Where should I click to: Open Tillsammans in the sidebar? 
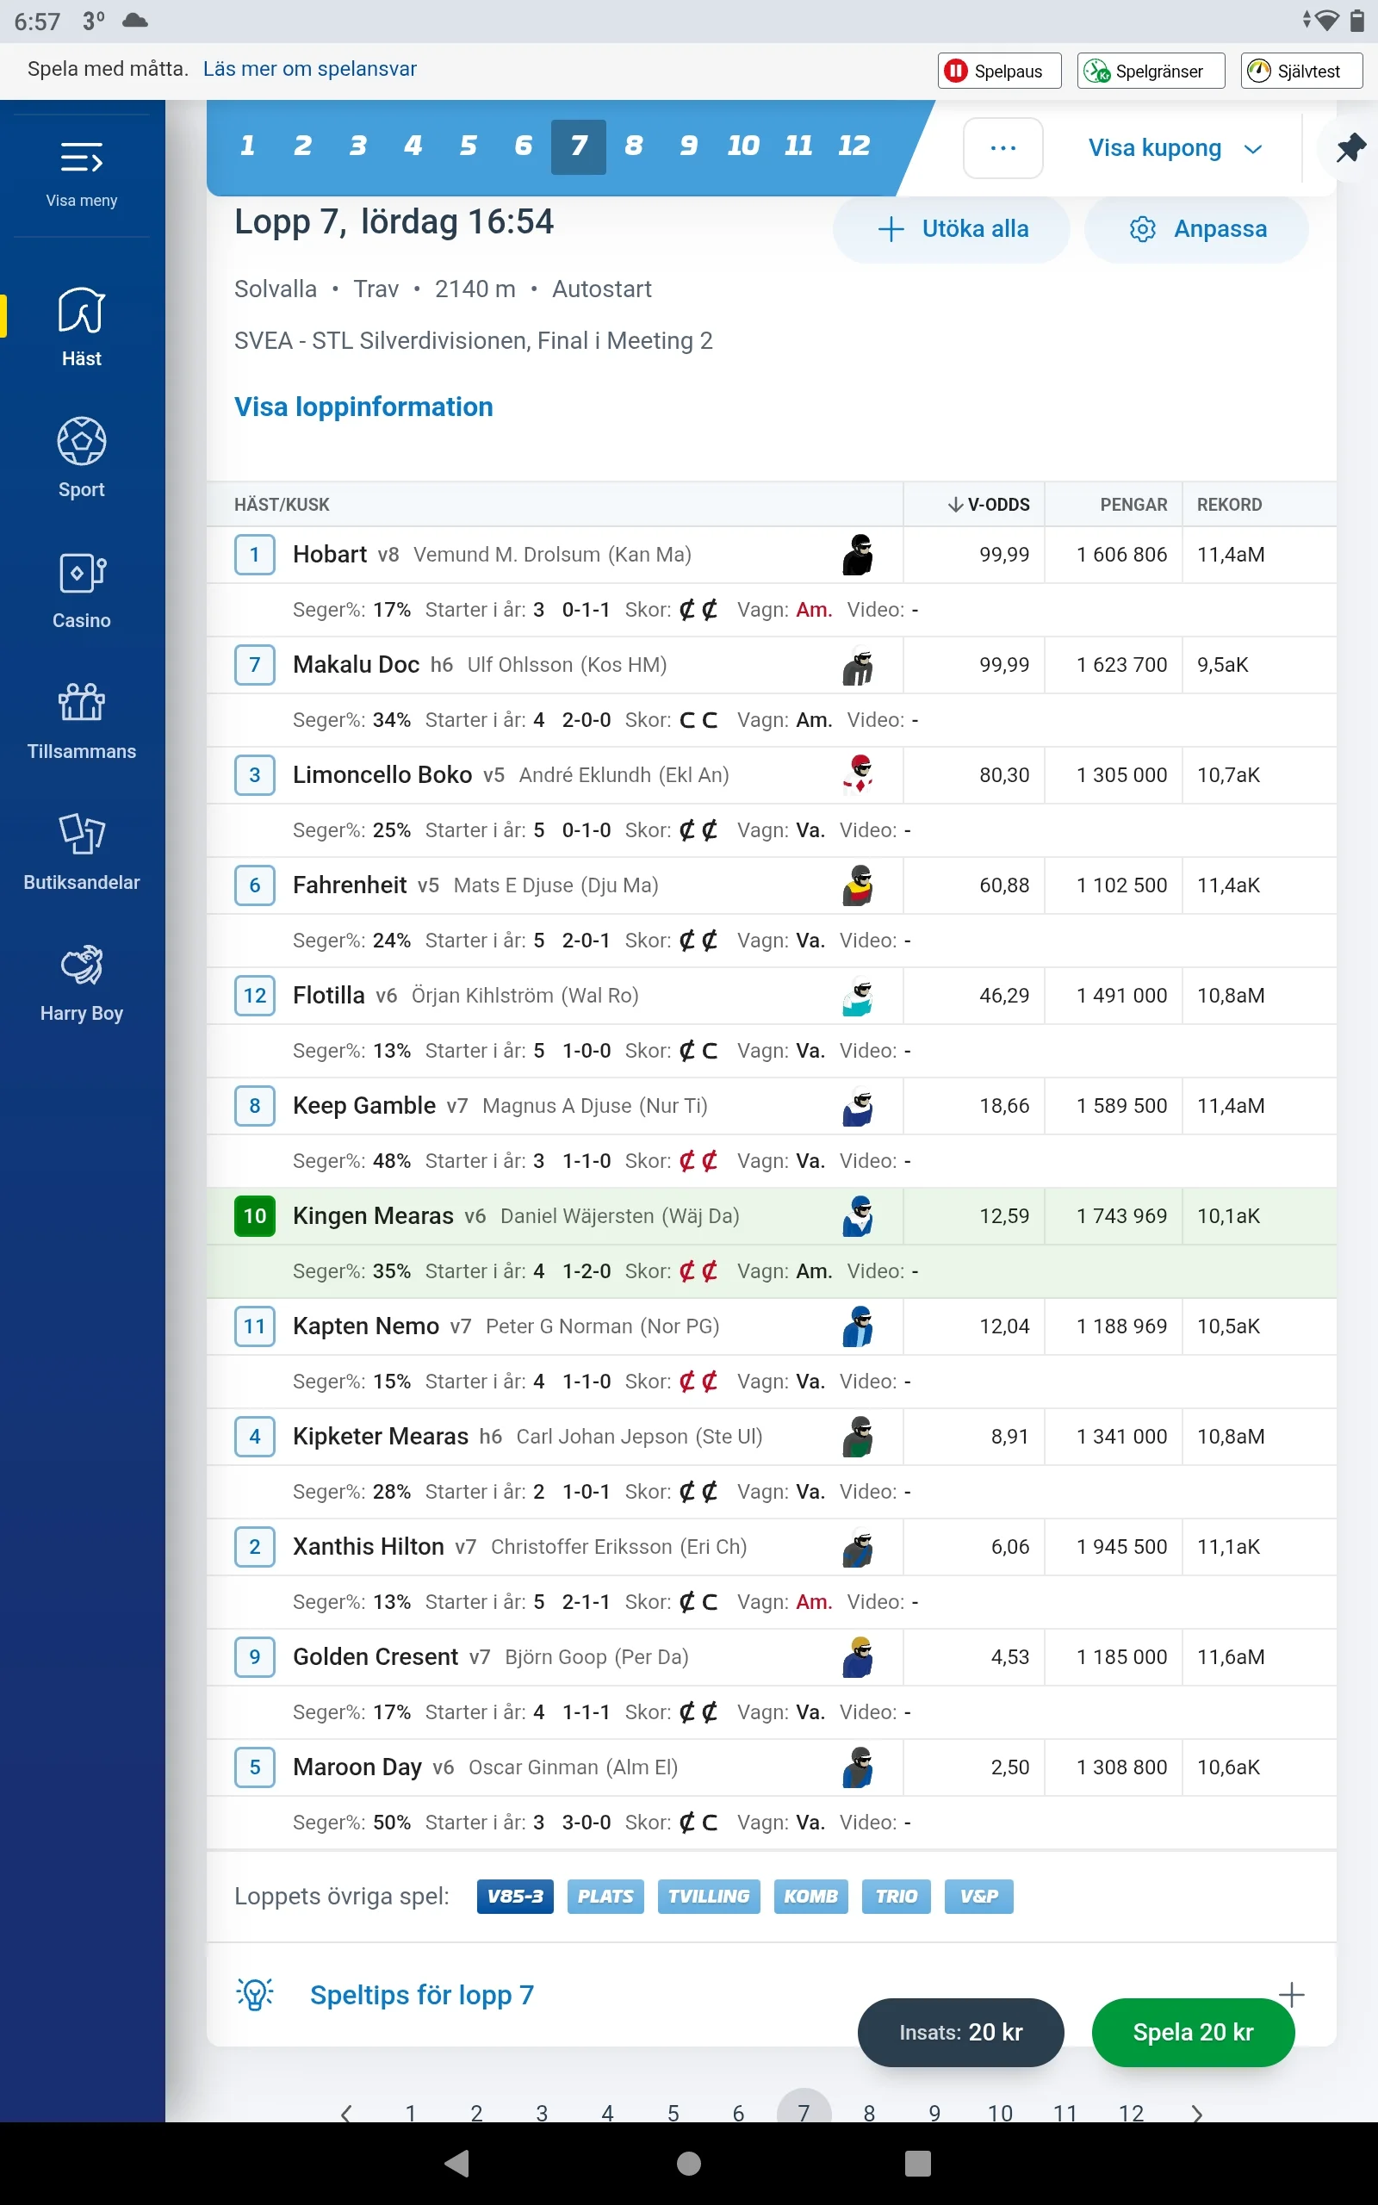[81, 720]
